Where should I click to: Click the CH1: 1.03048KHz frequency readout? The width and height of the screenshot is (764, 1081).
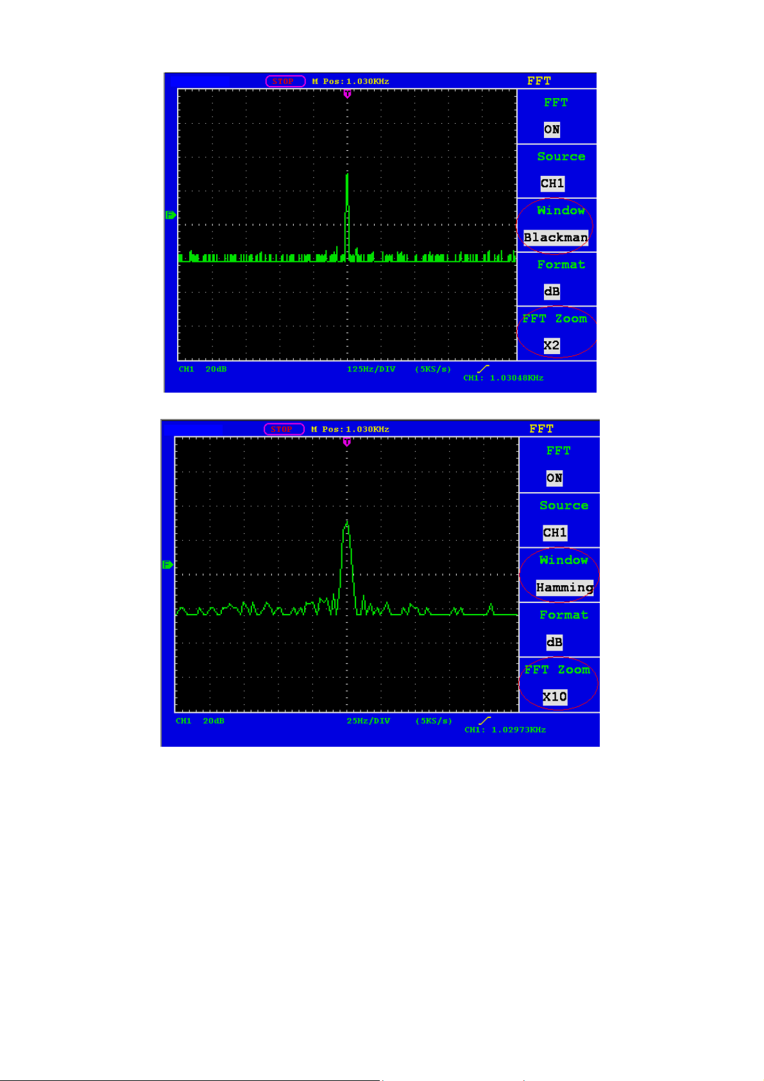tap(504, 378)
